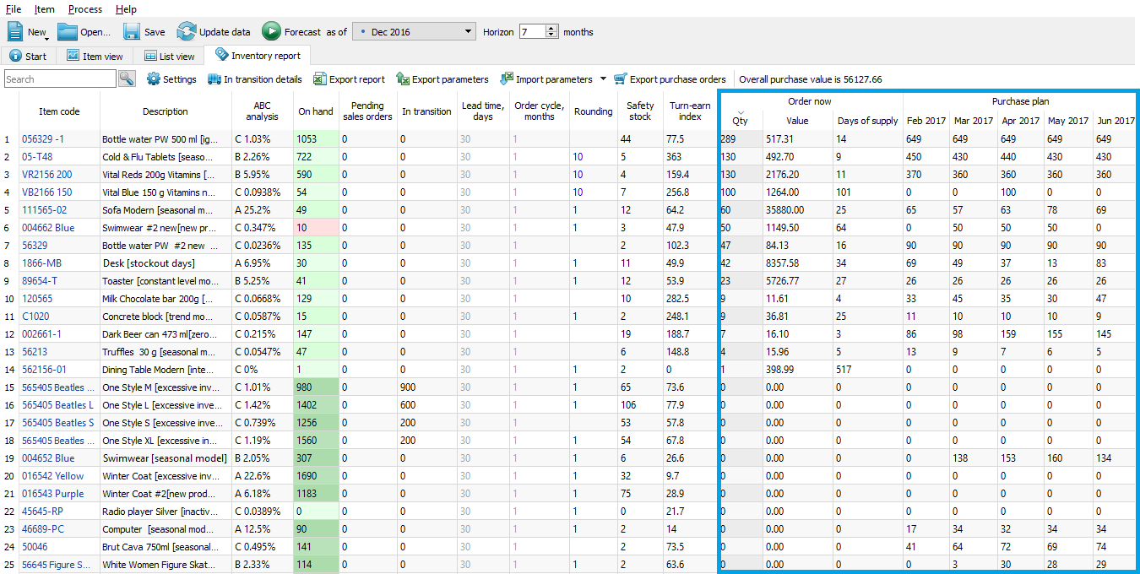Click the Safety stock column header
This screenshot has height=574, width=1140.
point(640,111)
